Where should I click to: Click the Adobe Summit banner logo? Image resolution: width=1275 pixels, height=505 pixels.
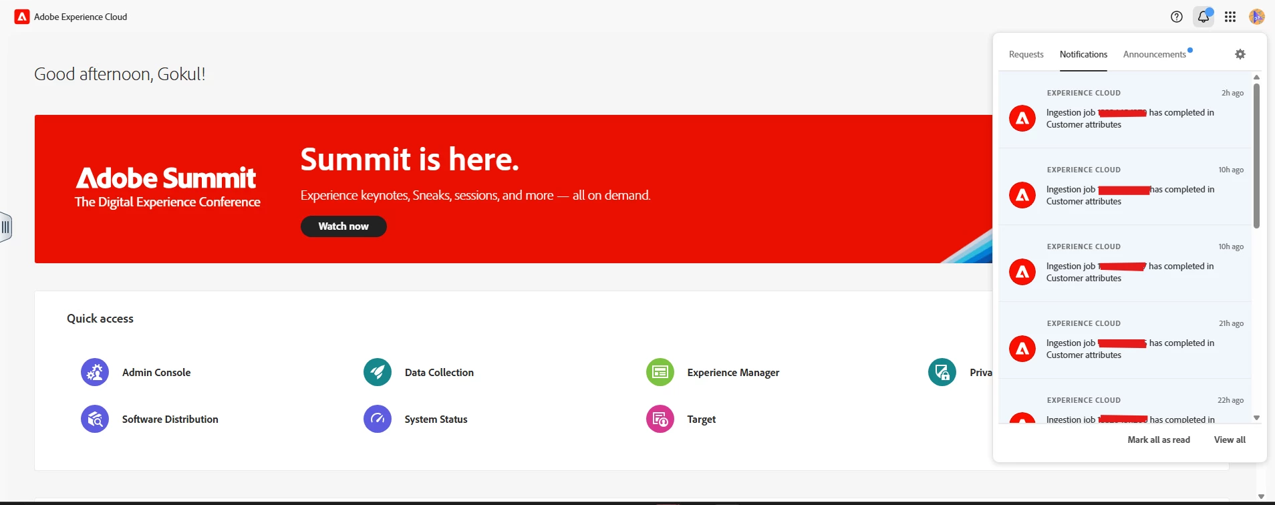(x=167, y=188)
